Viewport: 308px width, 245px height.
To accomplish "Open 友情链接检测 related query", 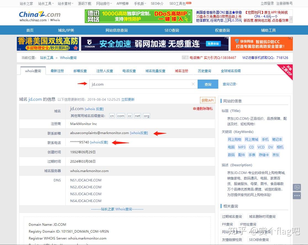I will tap(232, 239).
